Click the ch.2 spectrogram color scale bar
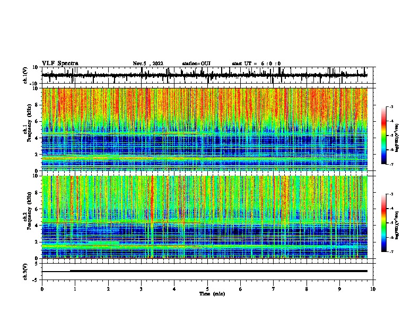The width and height of the screenshot is (420, 324). [383, 223]
